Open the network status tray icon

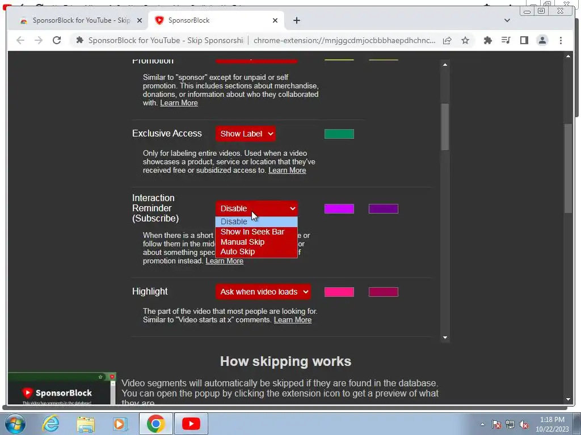(x=510, y=424)
